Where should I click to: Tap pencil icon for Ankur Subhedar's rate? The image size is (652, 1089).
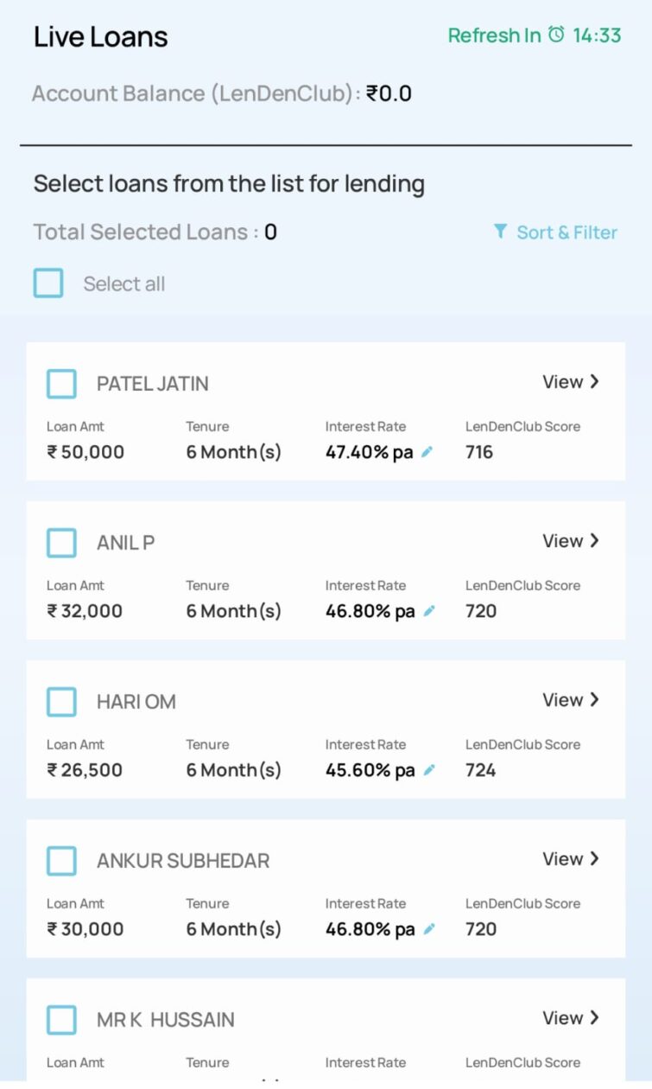coord(428,929)
